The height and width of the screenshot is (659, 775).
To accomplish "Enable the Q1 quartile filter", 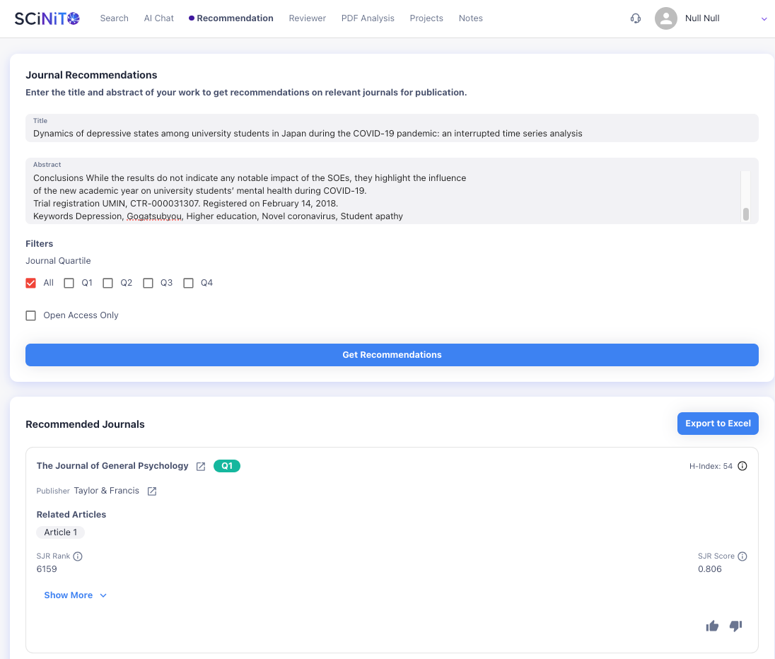I will (x=69, y=283).
